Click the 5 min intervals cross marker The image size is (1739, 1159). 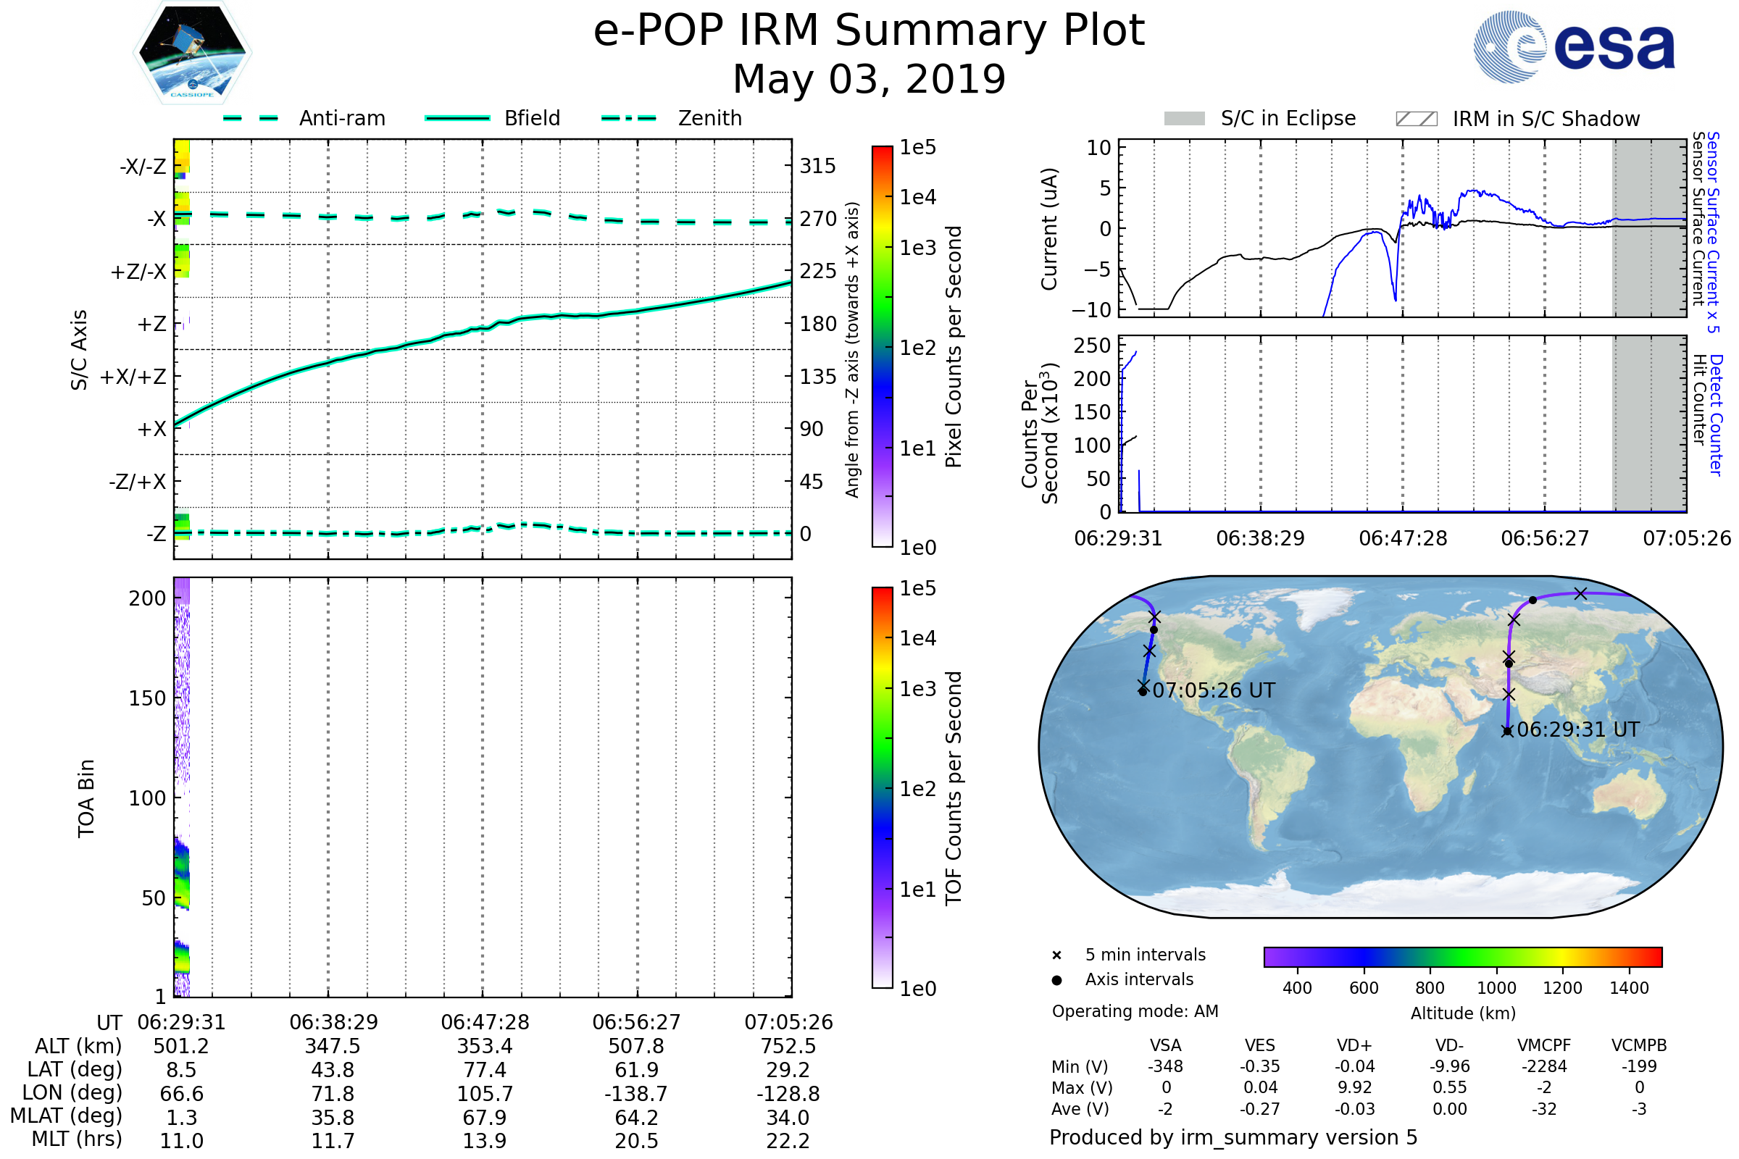(x=1056, y=955)
